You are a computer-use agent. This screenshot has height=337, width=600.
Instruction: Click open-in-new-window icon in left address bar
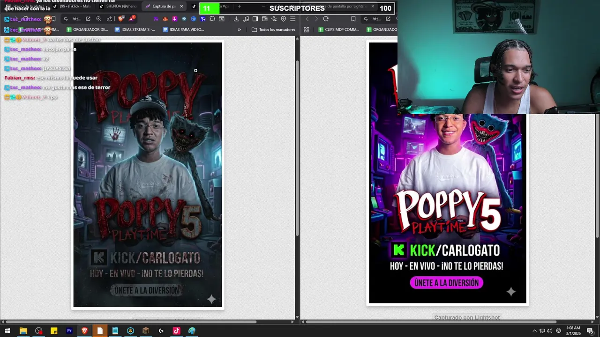coord(88,19)
